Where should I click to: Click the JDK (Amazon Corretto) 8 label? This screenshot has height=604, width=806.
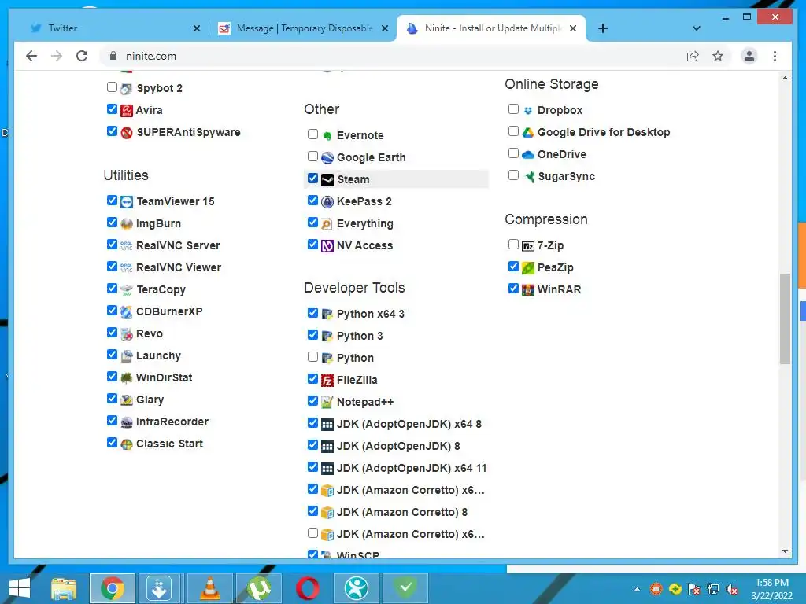402,513
